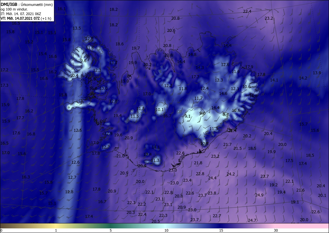
Task: Click the map value 14.2
Action: (303, 78)
